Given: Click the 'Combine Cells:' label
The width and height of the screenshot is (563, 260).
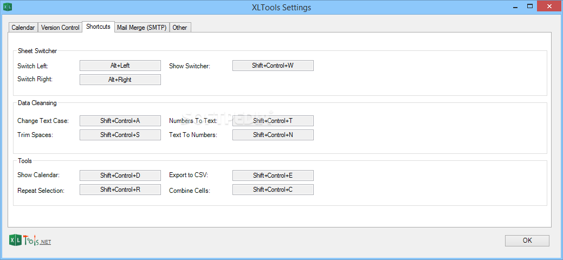Looking at the screenshot, I should (190, 191).
